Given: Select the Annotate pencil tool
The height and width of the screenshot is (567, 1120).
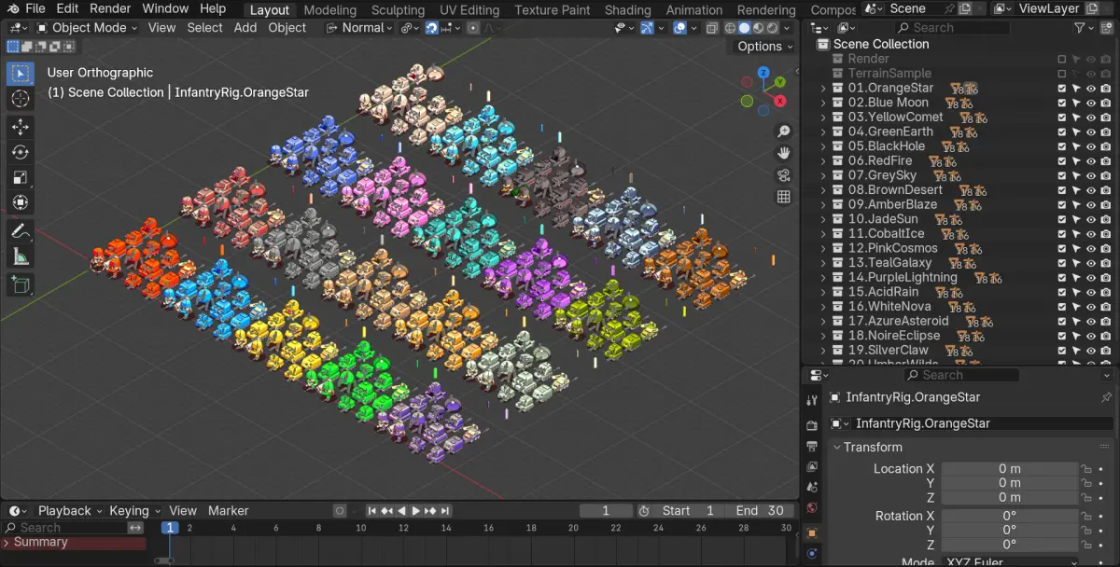Looking at the screenshot, I should coord(21,231).
